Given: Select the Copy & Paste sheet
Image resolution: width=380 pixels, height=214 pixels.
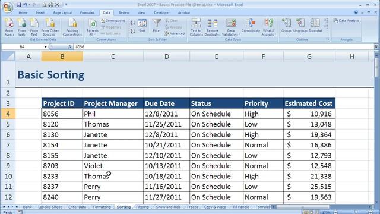Looking at the screenshot, I should pyautogui.click(x=215, y=207).
